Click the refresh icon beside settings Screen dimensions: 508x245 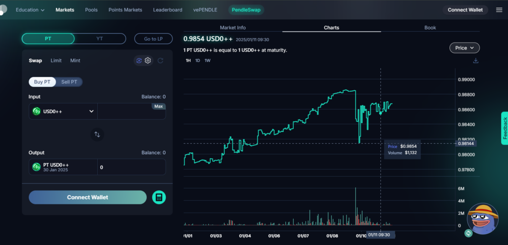(x=160, y=61)
